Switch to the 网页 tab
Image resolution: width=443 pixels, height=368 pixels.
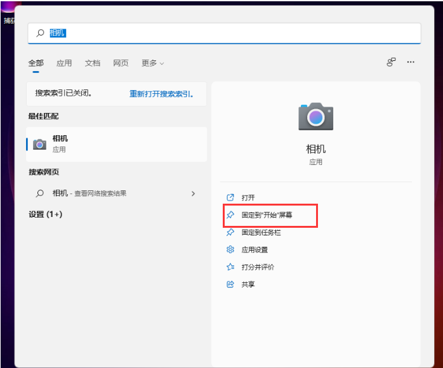pos(121,63)
